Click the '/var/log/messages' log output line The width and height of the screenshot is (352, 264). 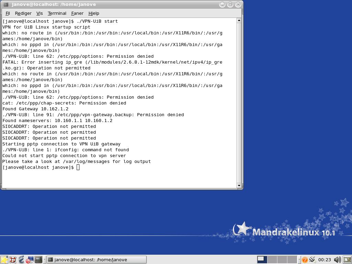[77, 162]
